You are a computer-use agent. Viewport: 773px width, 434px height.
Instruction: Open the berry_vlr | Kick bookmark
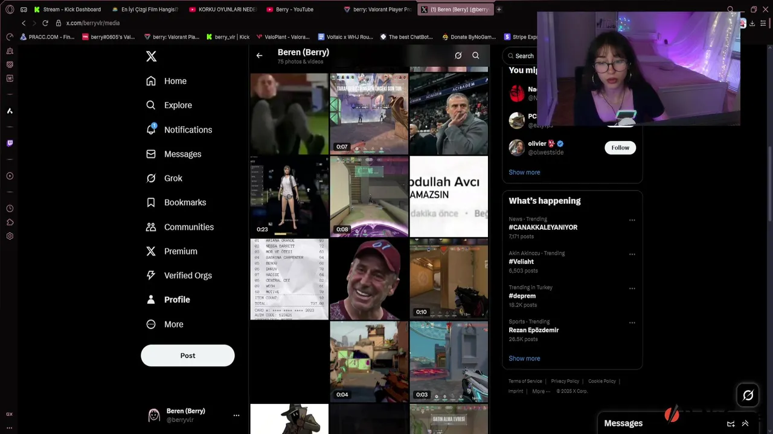[228, 37]
